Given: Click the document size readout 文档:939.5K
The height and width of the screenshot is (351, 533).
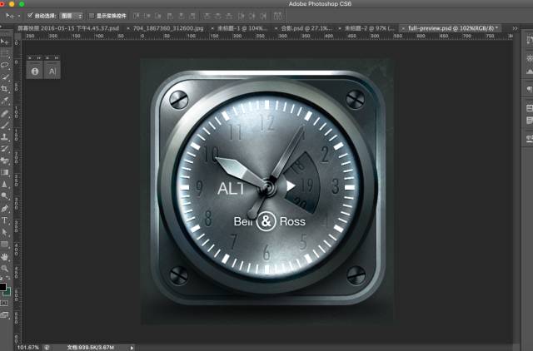Looking at the screenshot, I should click(91, 348).
